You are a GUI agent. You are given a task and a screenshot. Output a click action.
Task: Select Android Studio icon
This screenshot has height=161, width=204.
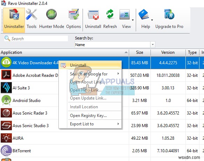click(x=6, y=100)
